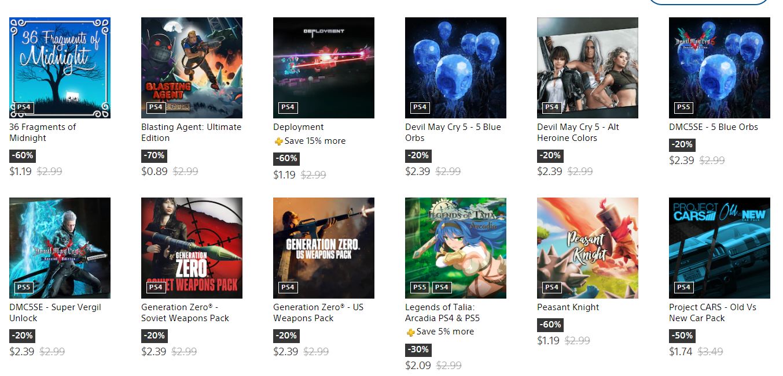Click the PS4 badge on Deployment cover
This screenshot has width=783, height=376.
point(288,107)
